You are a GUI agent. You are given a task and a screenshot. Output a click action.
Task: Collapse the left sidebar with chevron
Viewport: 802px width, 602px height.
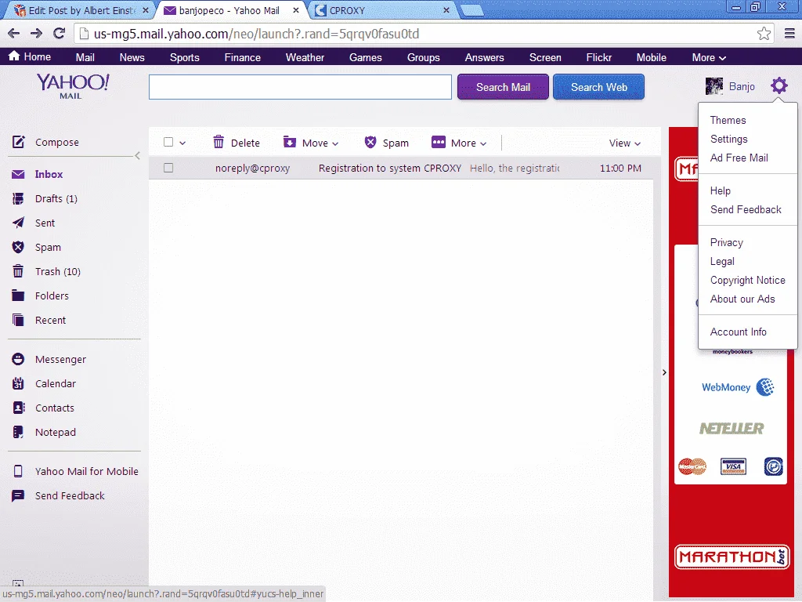(137, 156)
